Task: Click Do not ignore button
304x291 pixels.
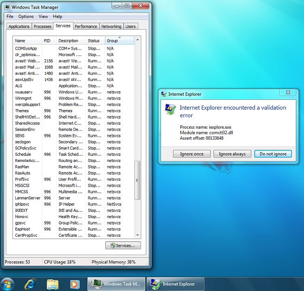Action: pyautogui.click(x=273, y=154)
